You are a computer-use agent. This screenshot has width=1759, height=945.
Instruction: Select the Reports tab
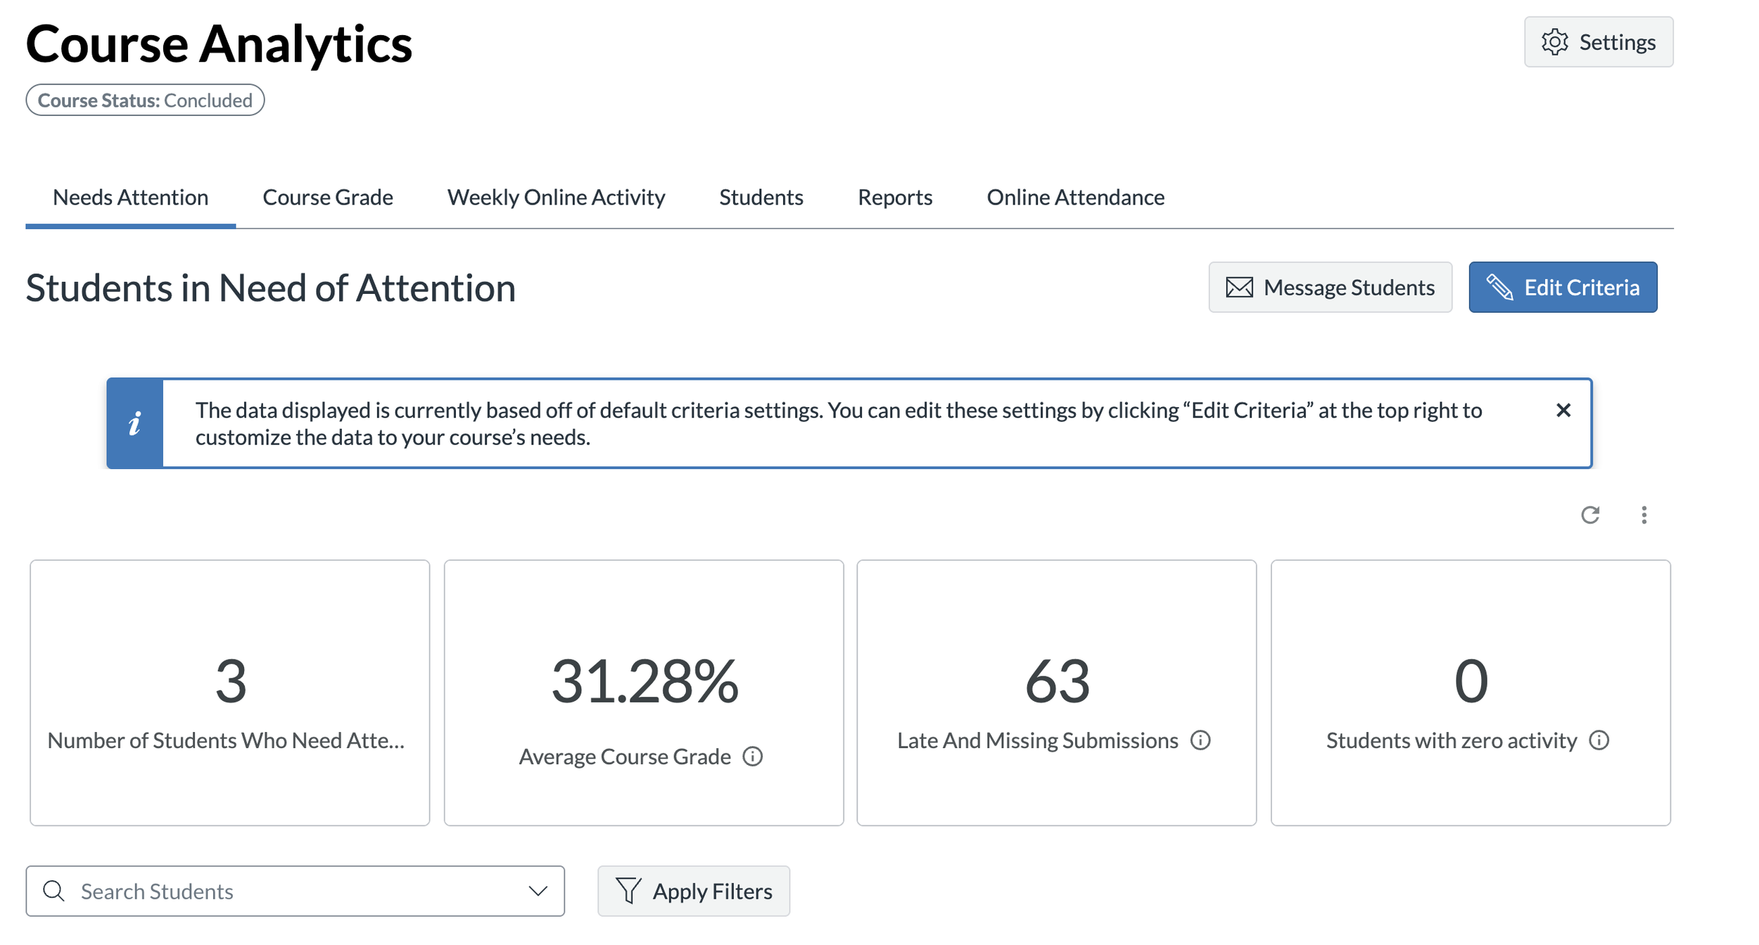(x=895, y=198)
